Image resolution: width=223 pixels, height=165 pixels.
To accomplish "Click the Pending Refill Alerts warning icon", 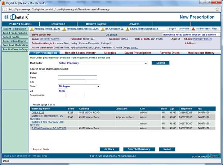I will (64, 29).
